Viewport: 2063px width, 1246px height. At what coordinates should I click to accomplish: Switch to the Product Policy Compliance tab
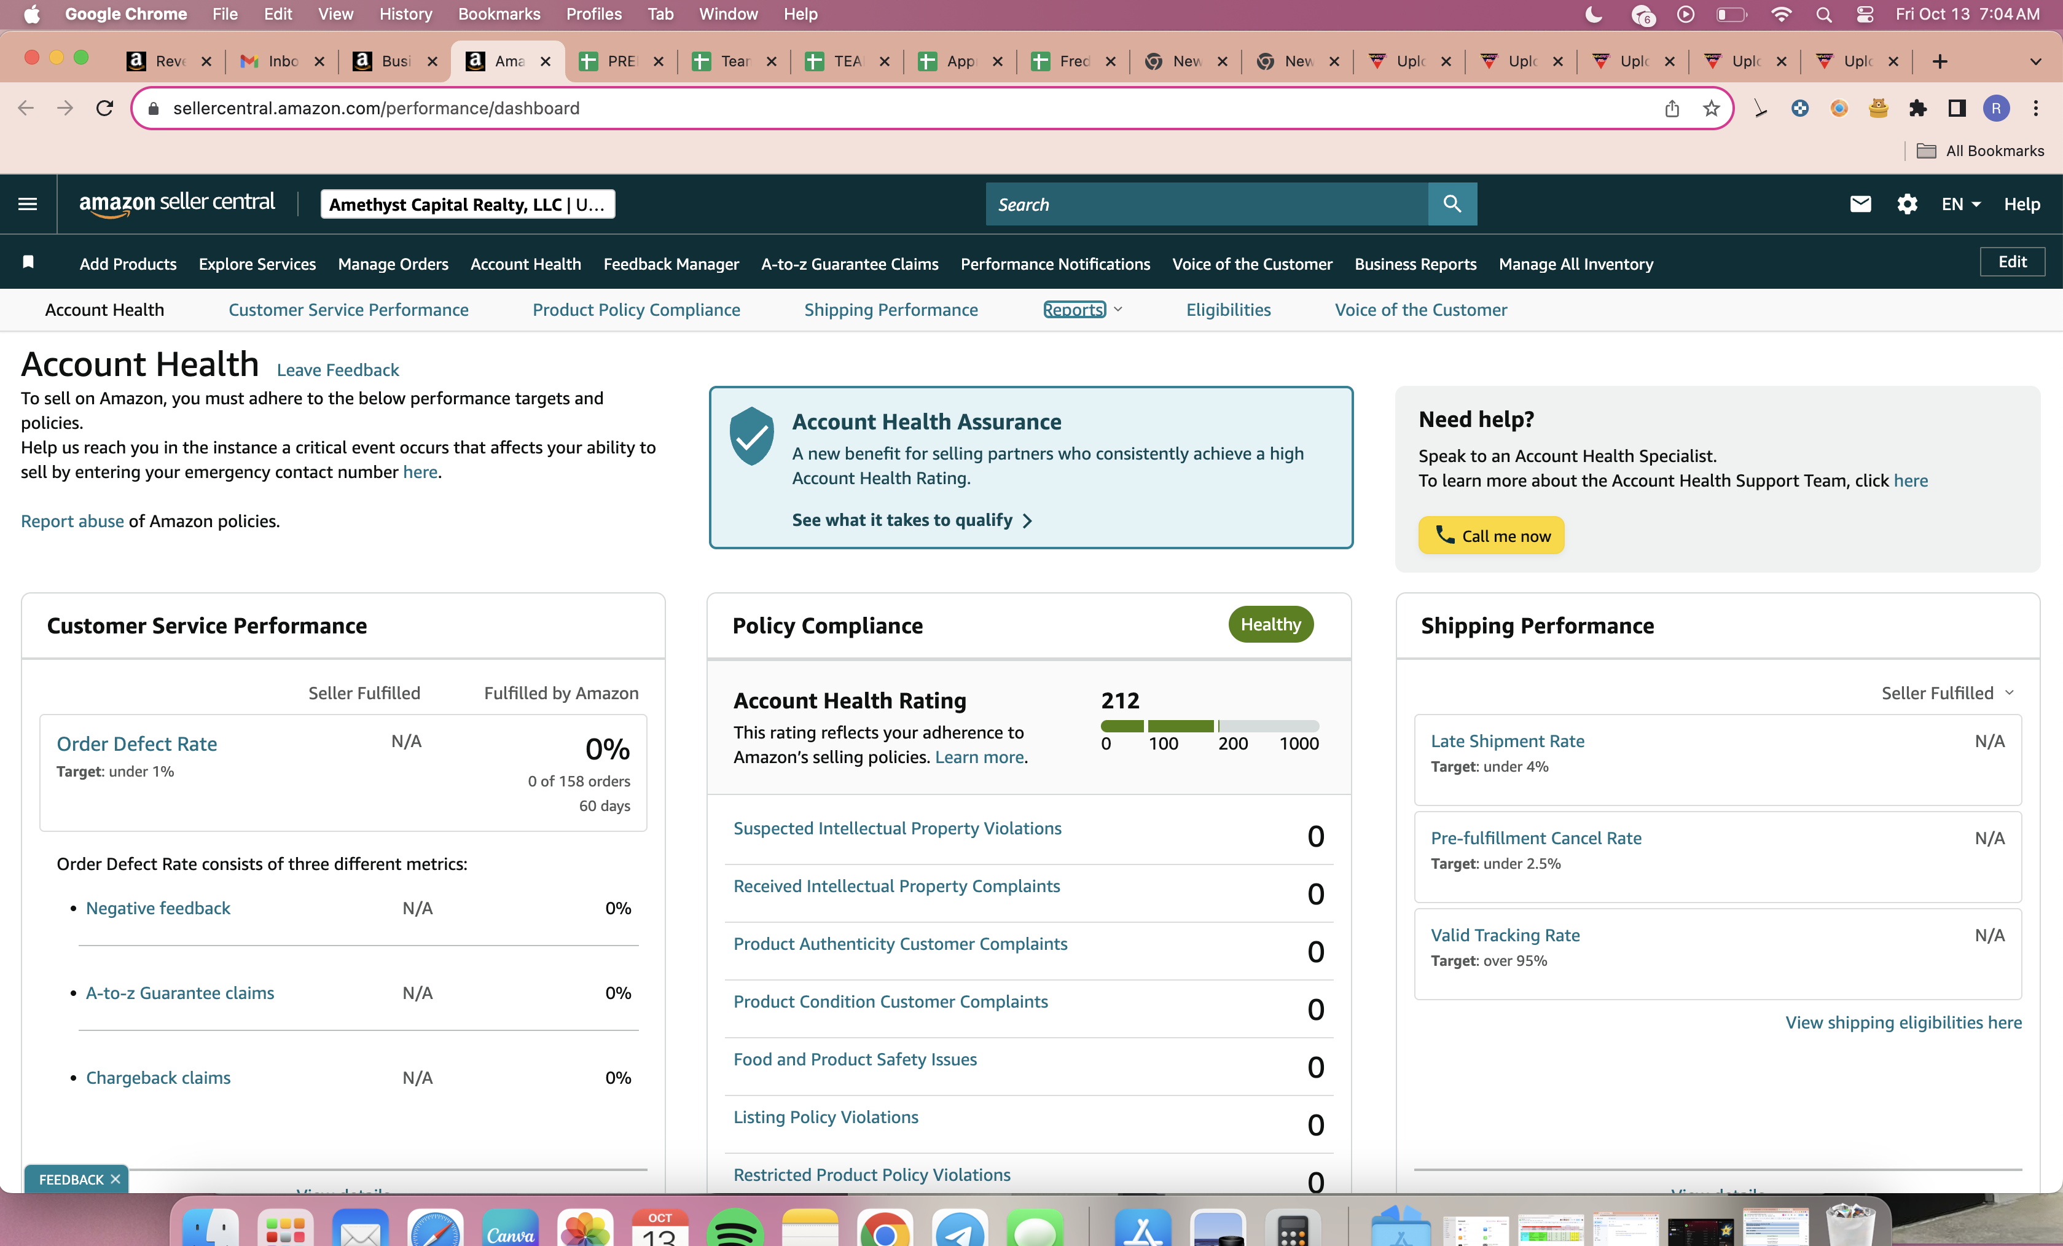coord(636,310)
